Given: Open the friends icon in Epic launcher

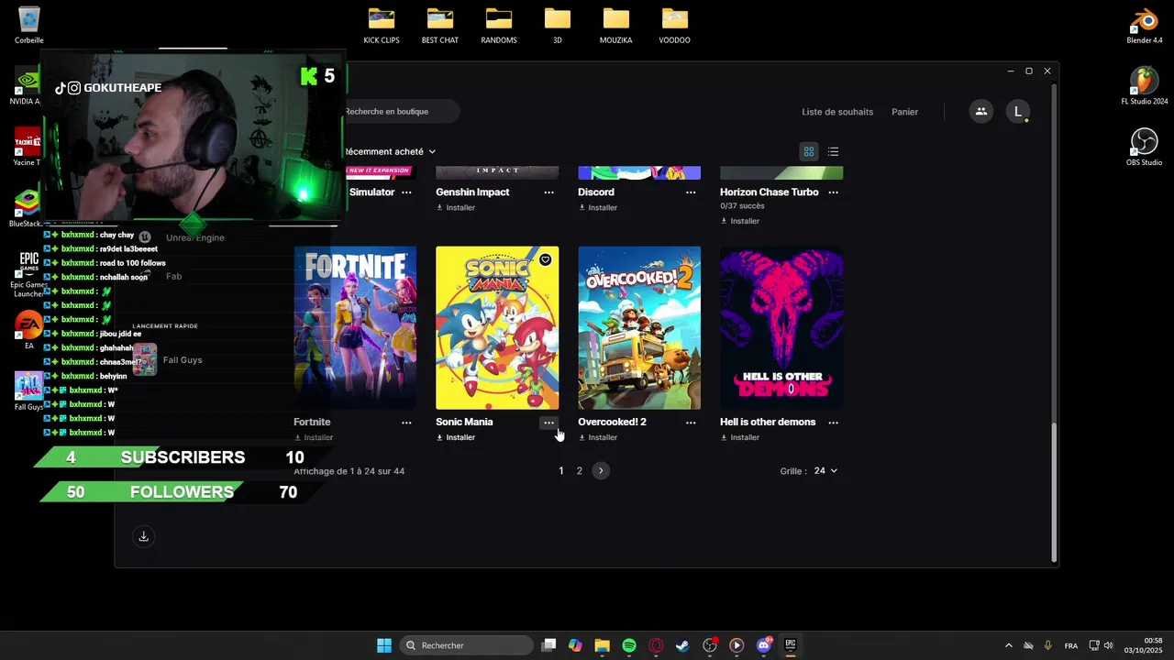Looking at the screenshot, I should [980, 112].
